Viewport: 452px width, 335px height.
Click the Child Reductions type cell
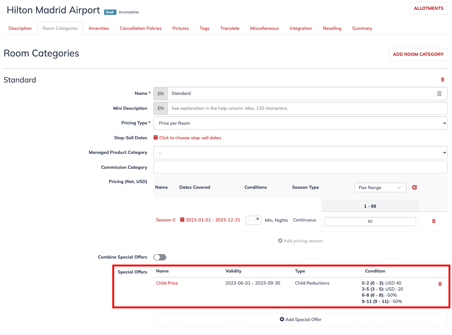tap(312, 283)
